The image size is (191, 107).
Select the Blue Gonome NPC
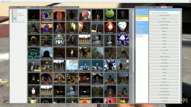click(x=47, y=28)
